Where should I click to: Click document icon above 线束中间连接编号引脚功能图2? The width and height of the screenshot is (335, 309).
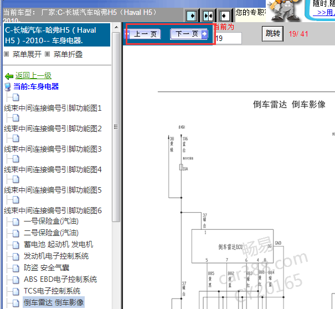16,118
